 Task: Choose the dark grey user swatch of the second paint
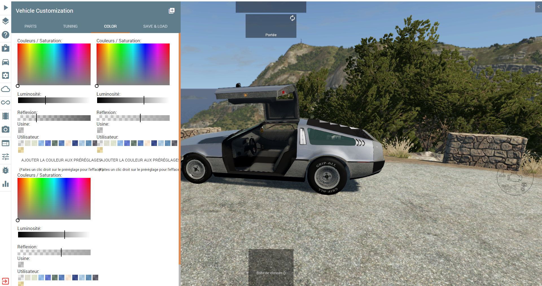tap(174, 143)
